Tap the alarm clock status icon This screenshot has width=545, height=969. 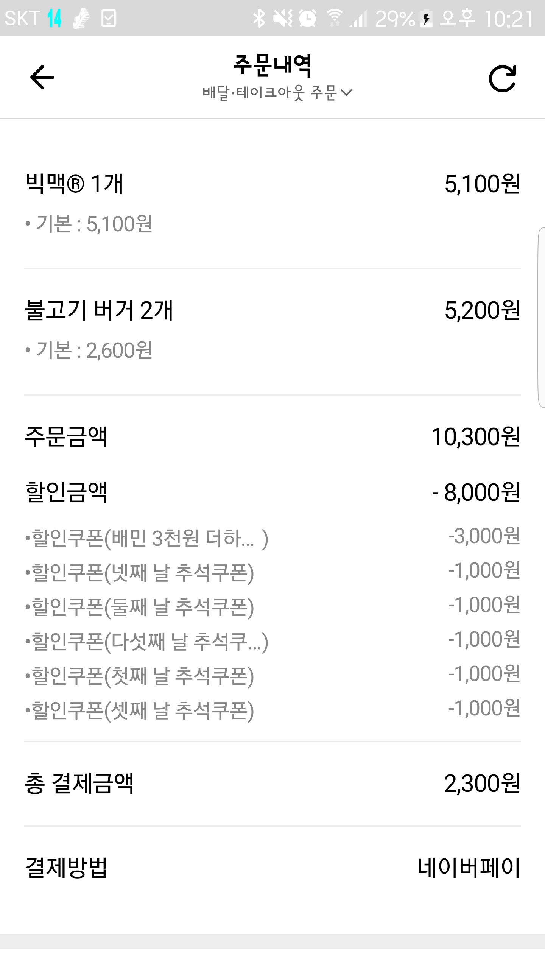click(x=307, y=18)
